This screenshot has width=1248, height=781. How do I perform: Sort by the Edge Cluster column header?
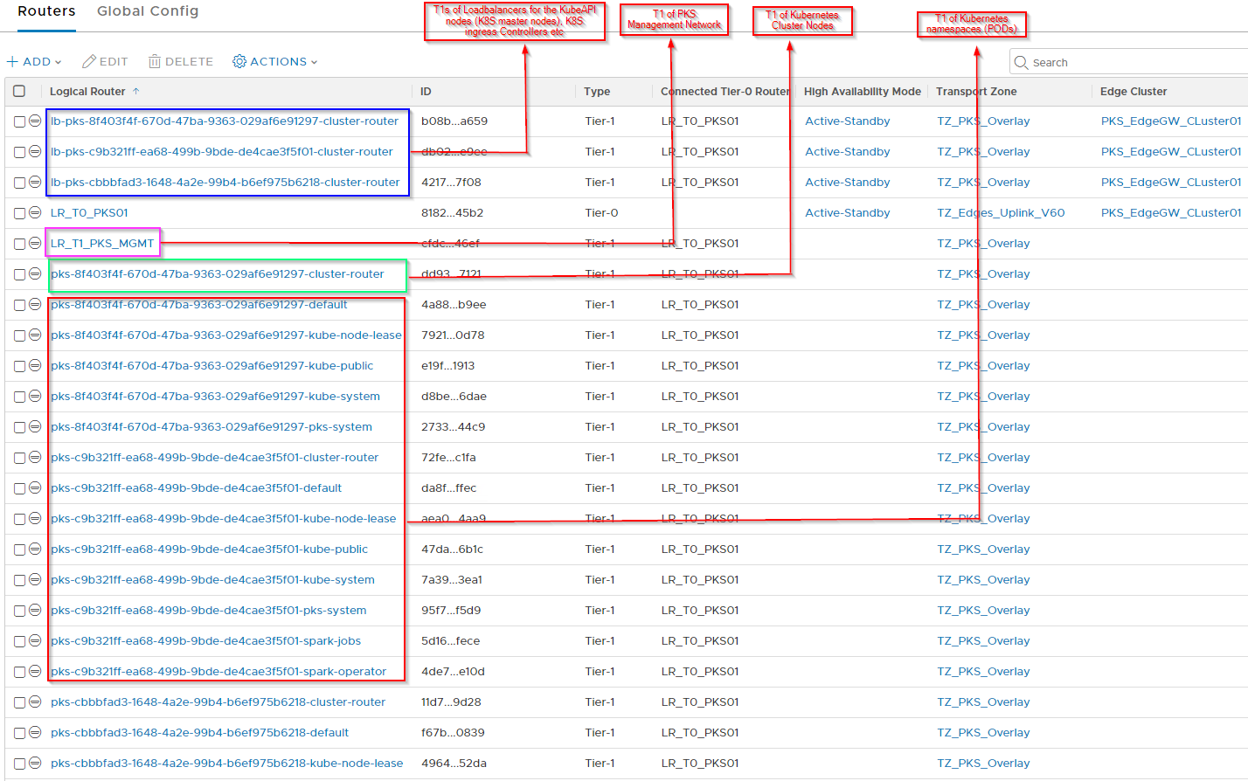(1133, 91)
